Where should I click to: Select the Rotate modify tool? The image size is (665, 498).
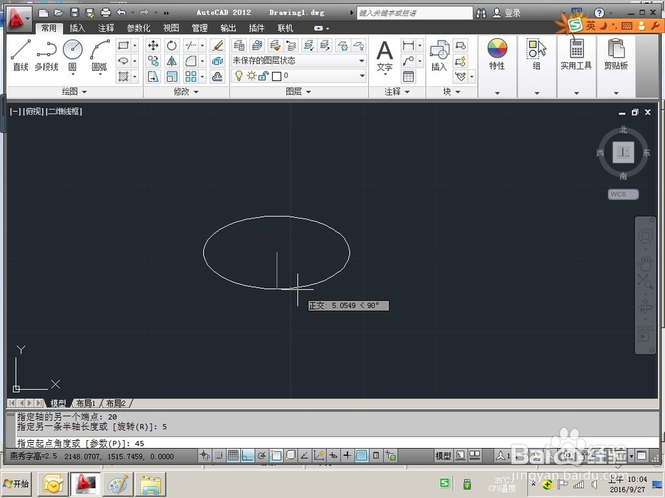[172, 45]
